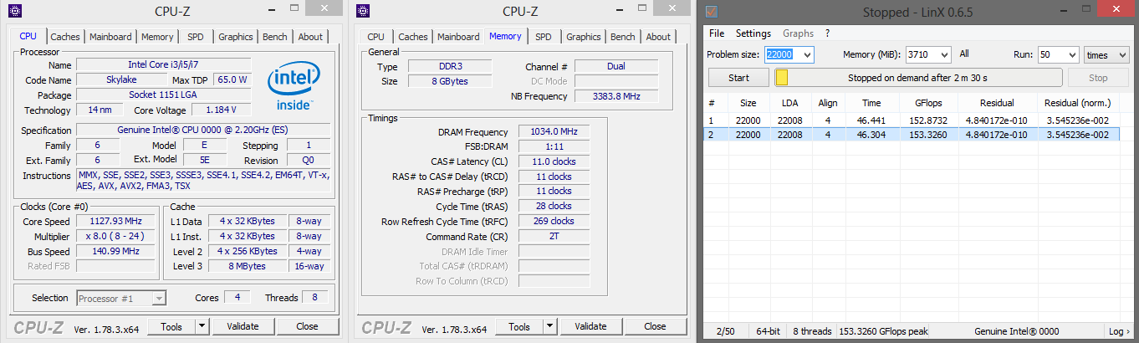Switch to Graphics tab in second CPU-Z window

tap(583, 37)
